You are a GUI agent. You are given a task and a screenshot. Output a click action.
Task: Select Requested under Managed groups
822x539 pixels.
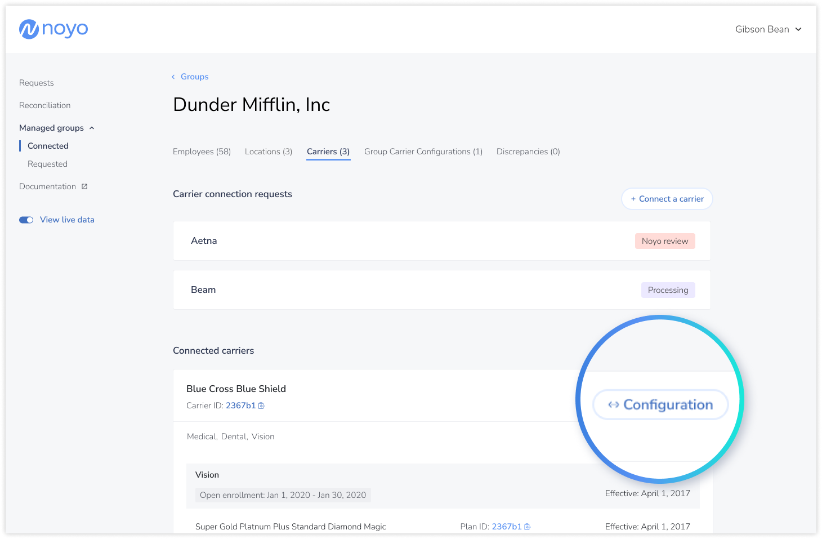tap(47, 164)
